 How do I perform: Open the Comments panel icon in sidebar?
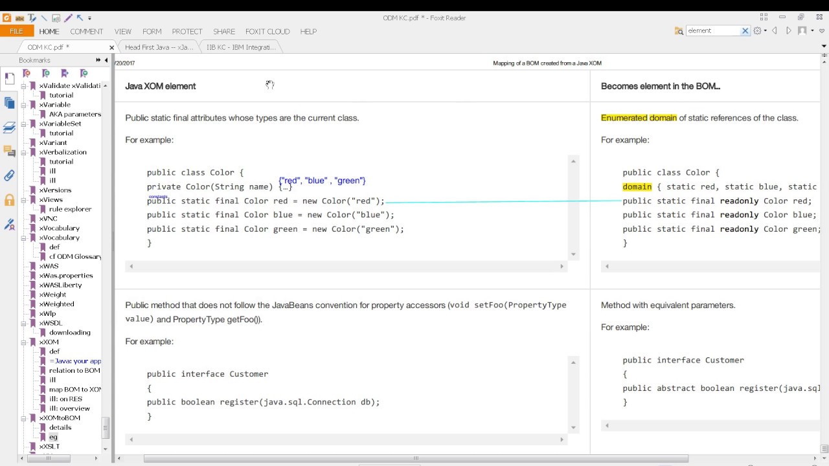coord(9,151)
